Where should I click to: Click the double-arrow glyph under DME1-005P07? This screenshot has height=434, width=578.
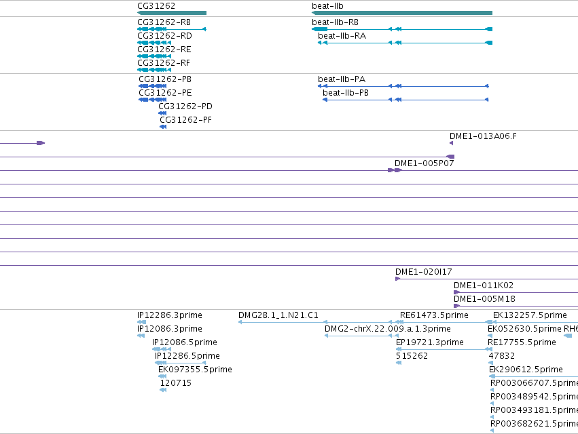pos(395,170)
